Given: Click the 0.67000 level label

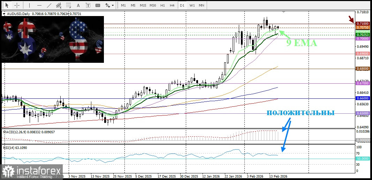Looking at the screenshot, I should coord(363,83).
